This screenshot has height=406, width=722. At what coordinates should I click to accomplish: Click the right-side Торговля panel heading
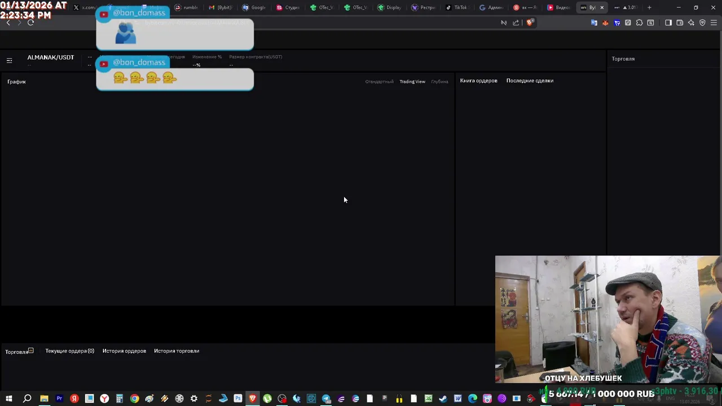(623, 59)
